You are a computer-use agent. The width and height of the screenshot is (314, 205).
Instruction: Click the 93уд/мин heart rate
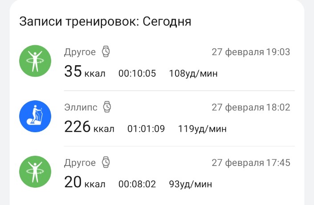point(191,184)
